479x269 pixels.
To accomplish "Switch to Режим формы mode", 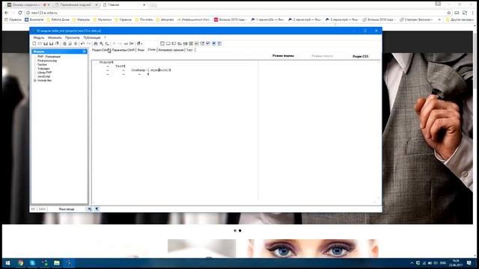I will [283, 56].
